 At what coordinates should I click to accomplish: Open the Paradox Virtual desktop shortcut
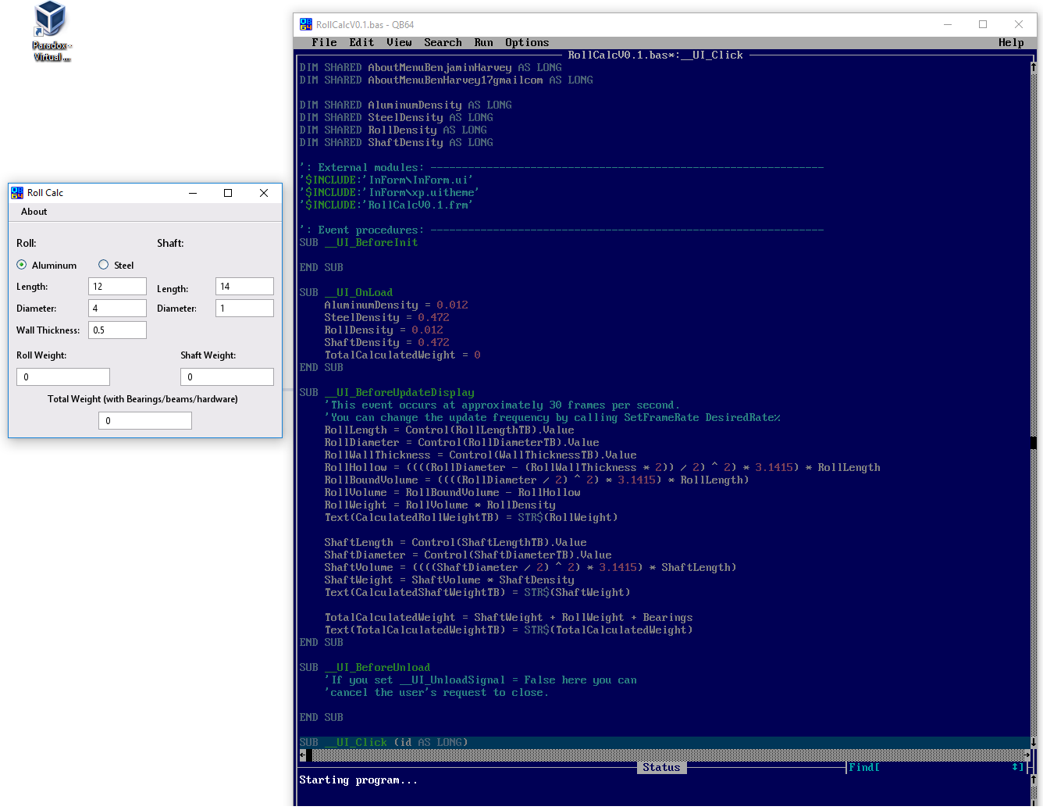pos(51,32)
